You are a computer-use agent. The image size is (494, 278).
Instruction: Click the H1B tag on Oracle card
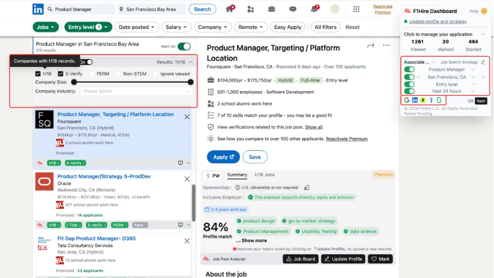coord(54,225)
